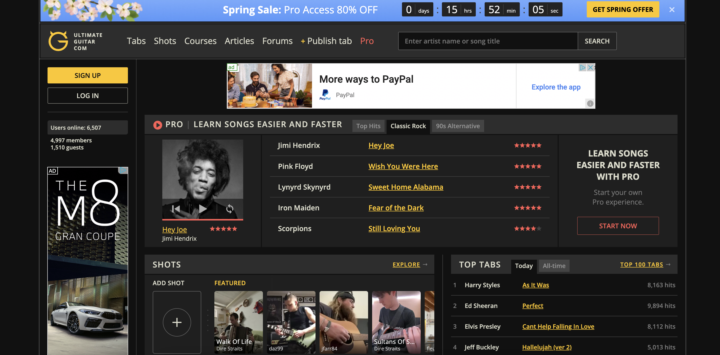Click the arrow icon next to TOP 100 TABS
Screen dimensions: 720x355
point(668,264)
